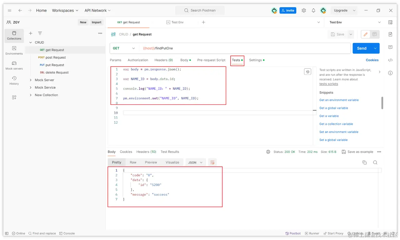Open the API Network dropdown
This screenshot has height=240, width=400.
point(97,10)
